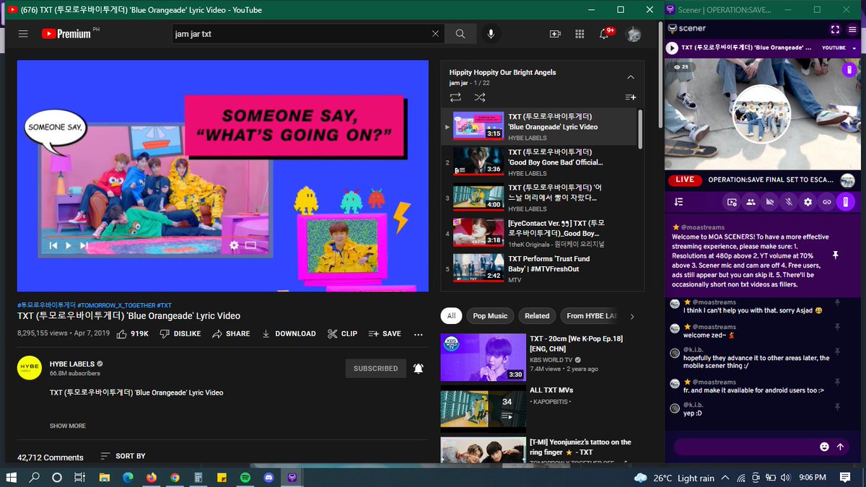
Task: Open Scener hamburger menu
Action: [854, 29]
